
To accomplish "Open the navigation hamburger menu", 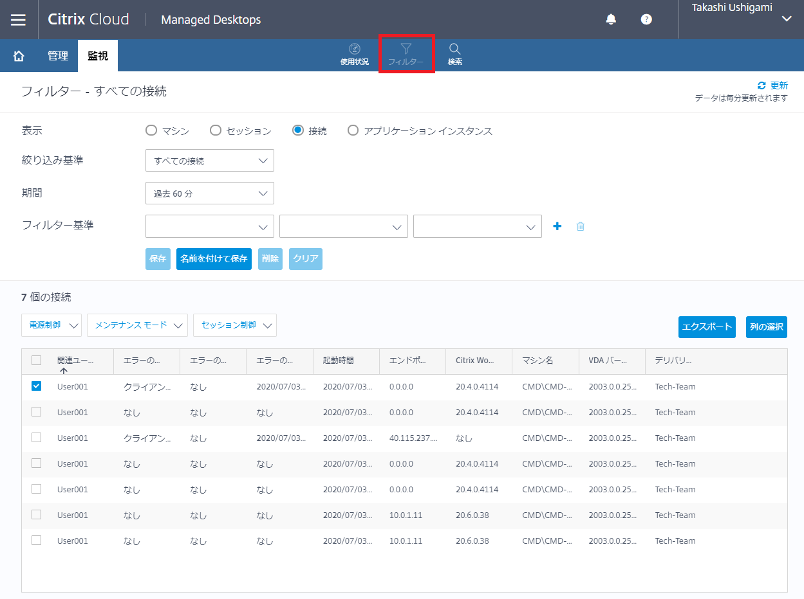I will [x=18, y=19].
